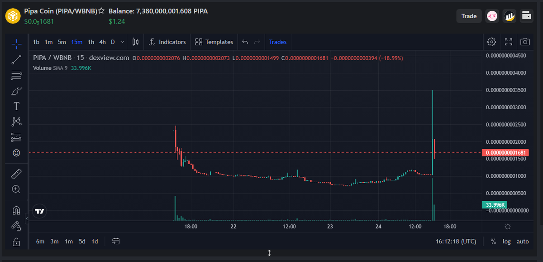Click the chart height resize handle below the chart
The width and height of the screenshot is (543, 262).
[x=269, y=253]
